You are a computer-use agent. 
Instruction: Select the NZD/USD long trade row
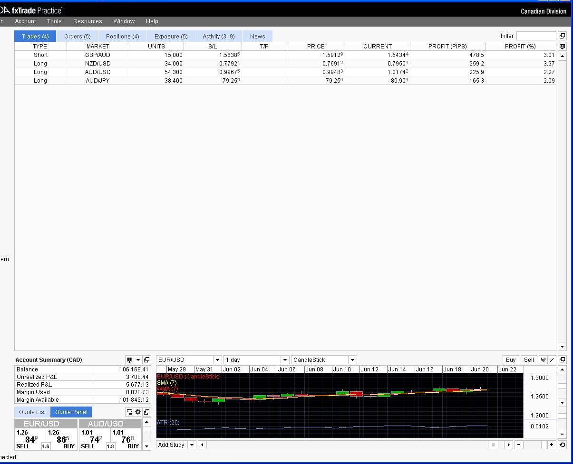(x=285, y=64)
